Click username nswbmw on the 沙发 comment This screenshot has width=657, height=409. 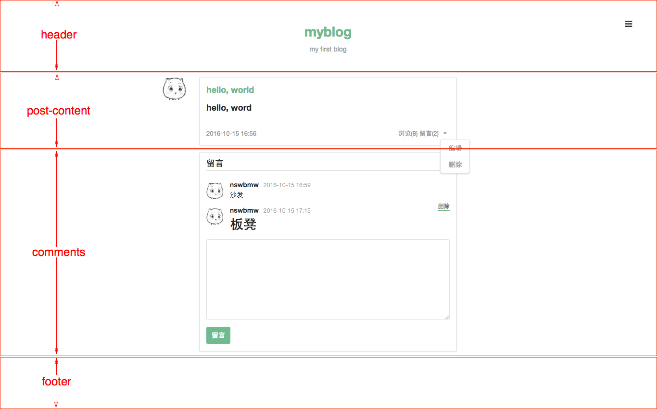pyautogui.click(x=244, y=185)
